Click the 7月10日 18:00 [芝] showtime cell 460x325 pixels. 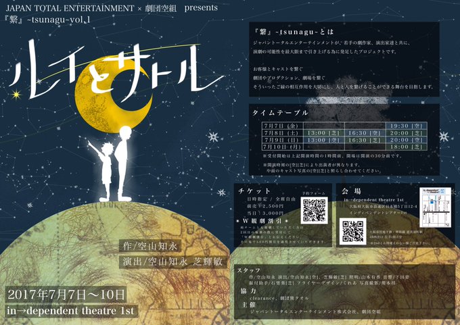[406, 147]
